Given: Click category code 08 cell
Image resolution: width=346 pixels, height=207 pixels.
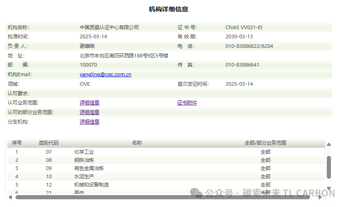Looking at the screenshot, I should 49,160.
